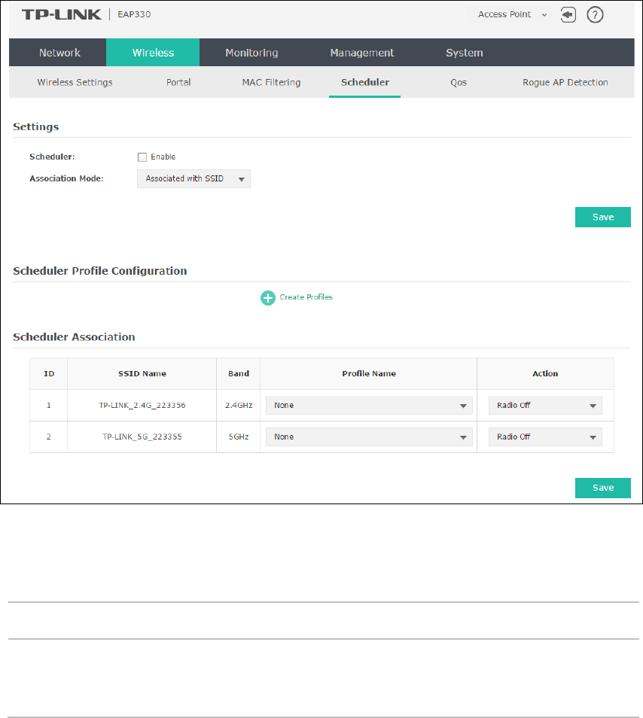Open Action dropdown for the 2.4GHz SSID
This screenshot has height=718, width=643.
545,405
